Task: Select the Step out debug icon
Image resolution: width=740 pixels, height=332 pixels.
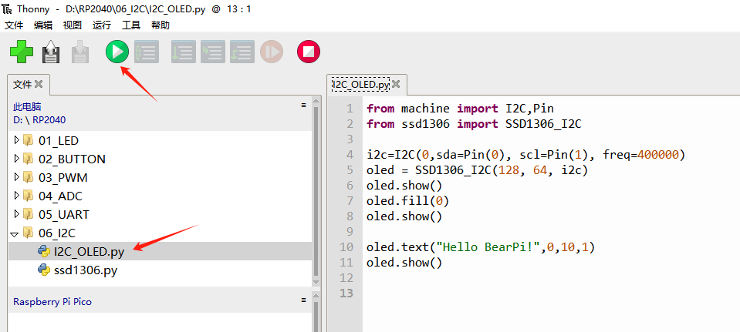Action: coord(242,52)
